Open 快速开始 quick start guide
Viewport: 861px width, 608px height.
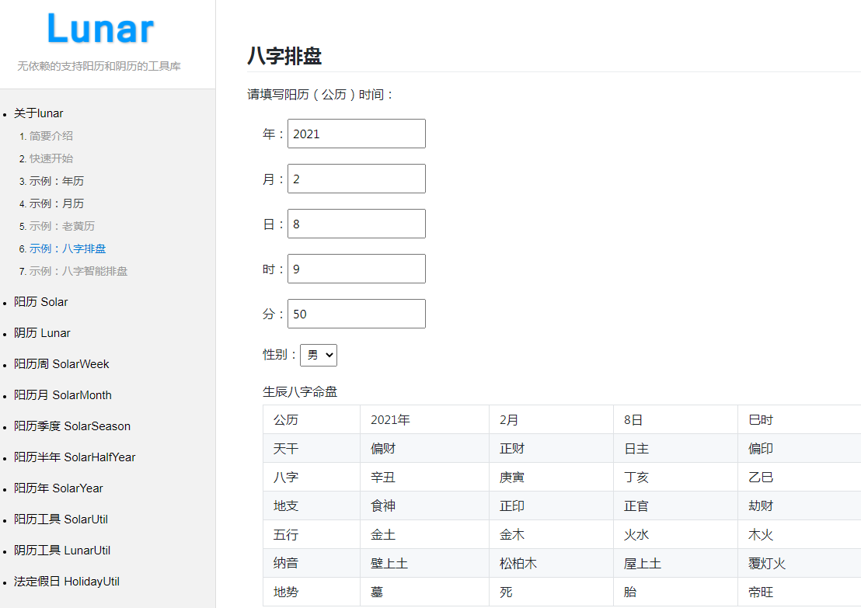tap(51, 158)
